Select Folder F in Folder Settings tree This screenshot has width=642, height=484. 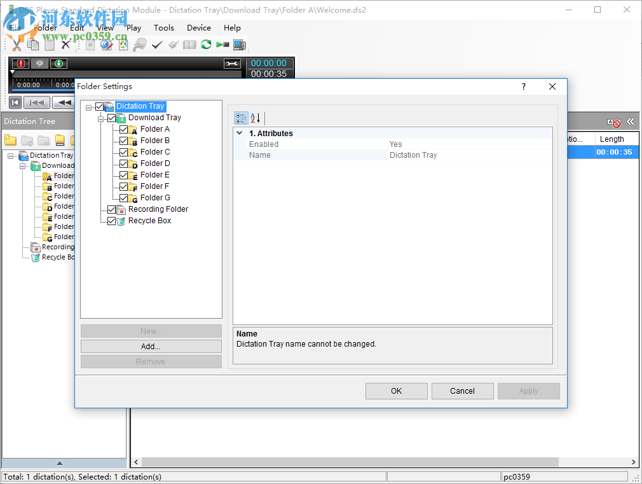(x=154, y=186)
